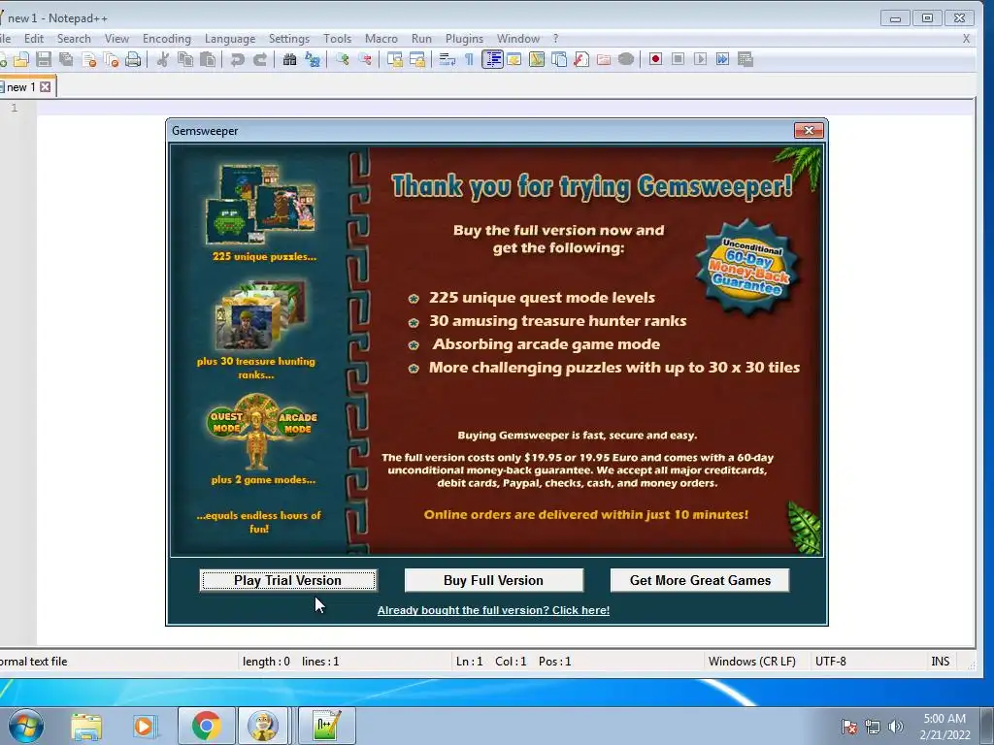Toggle Show All Characters pilcrow icon
Screen dimensions: 994x745
point(469,59)
